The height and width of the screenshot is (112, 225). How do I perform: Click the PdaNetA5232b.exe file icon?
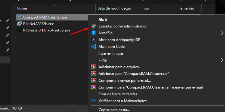19,24
